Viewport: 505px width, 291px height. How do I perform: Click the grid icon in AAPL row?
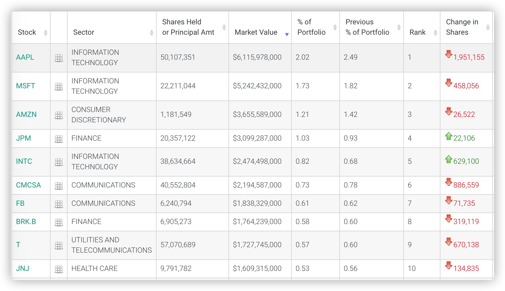click(x=58, y=58)
